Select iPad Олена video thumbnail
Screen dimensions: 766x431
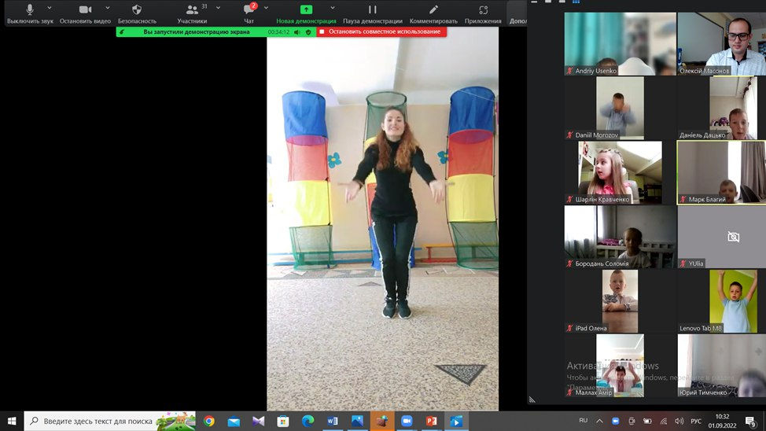click(x=620, y=301)
